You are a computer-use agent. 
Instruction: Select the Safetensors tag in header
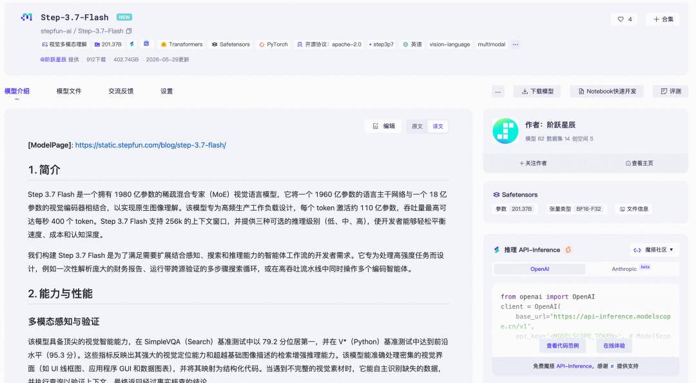[x=231, y=44]
